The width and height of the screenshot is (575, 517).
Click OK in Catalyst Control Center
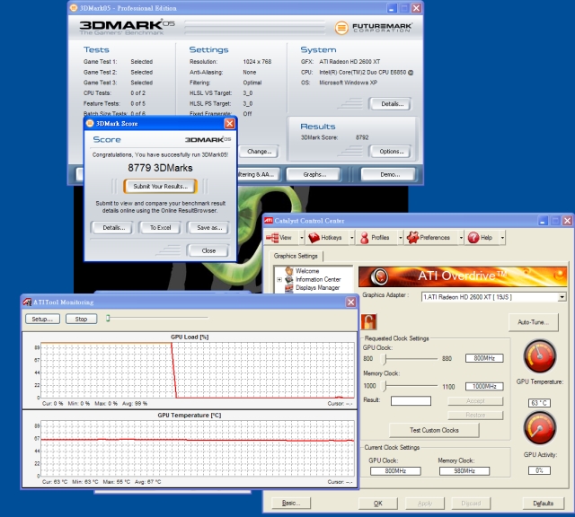[377, 504]
